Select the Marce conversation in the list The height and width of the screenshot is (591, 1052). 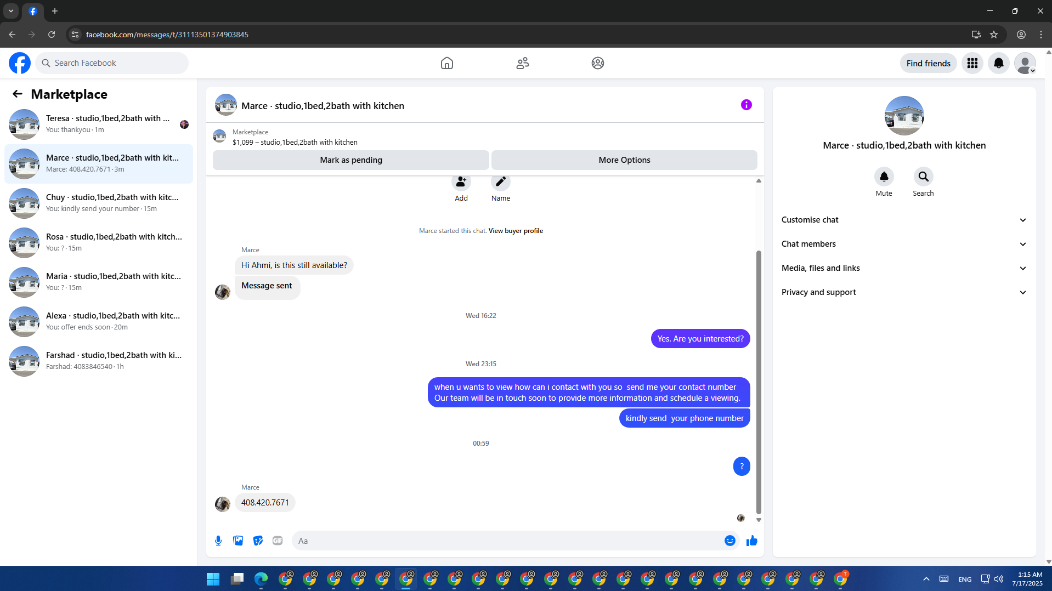pos(99,164)
